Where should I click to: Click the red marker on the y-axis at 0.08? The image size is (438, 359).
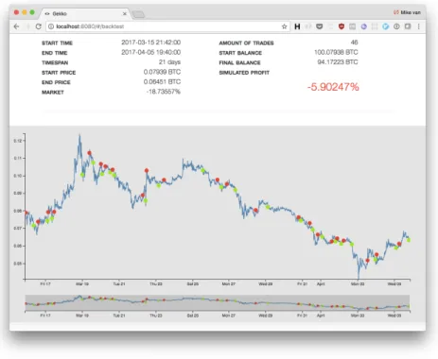pos(26,213)
